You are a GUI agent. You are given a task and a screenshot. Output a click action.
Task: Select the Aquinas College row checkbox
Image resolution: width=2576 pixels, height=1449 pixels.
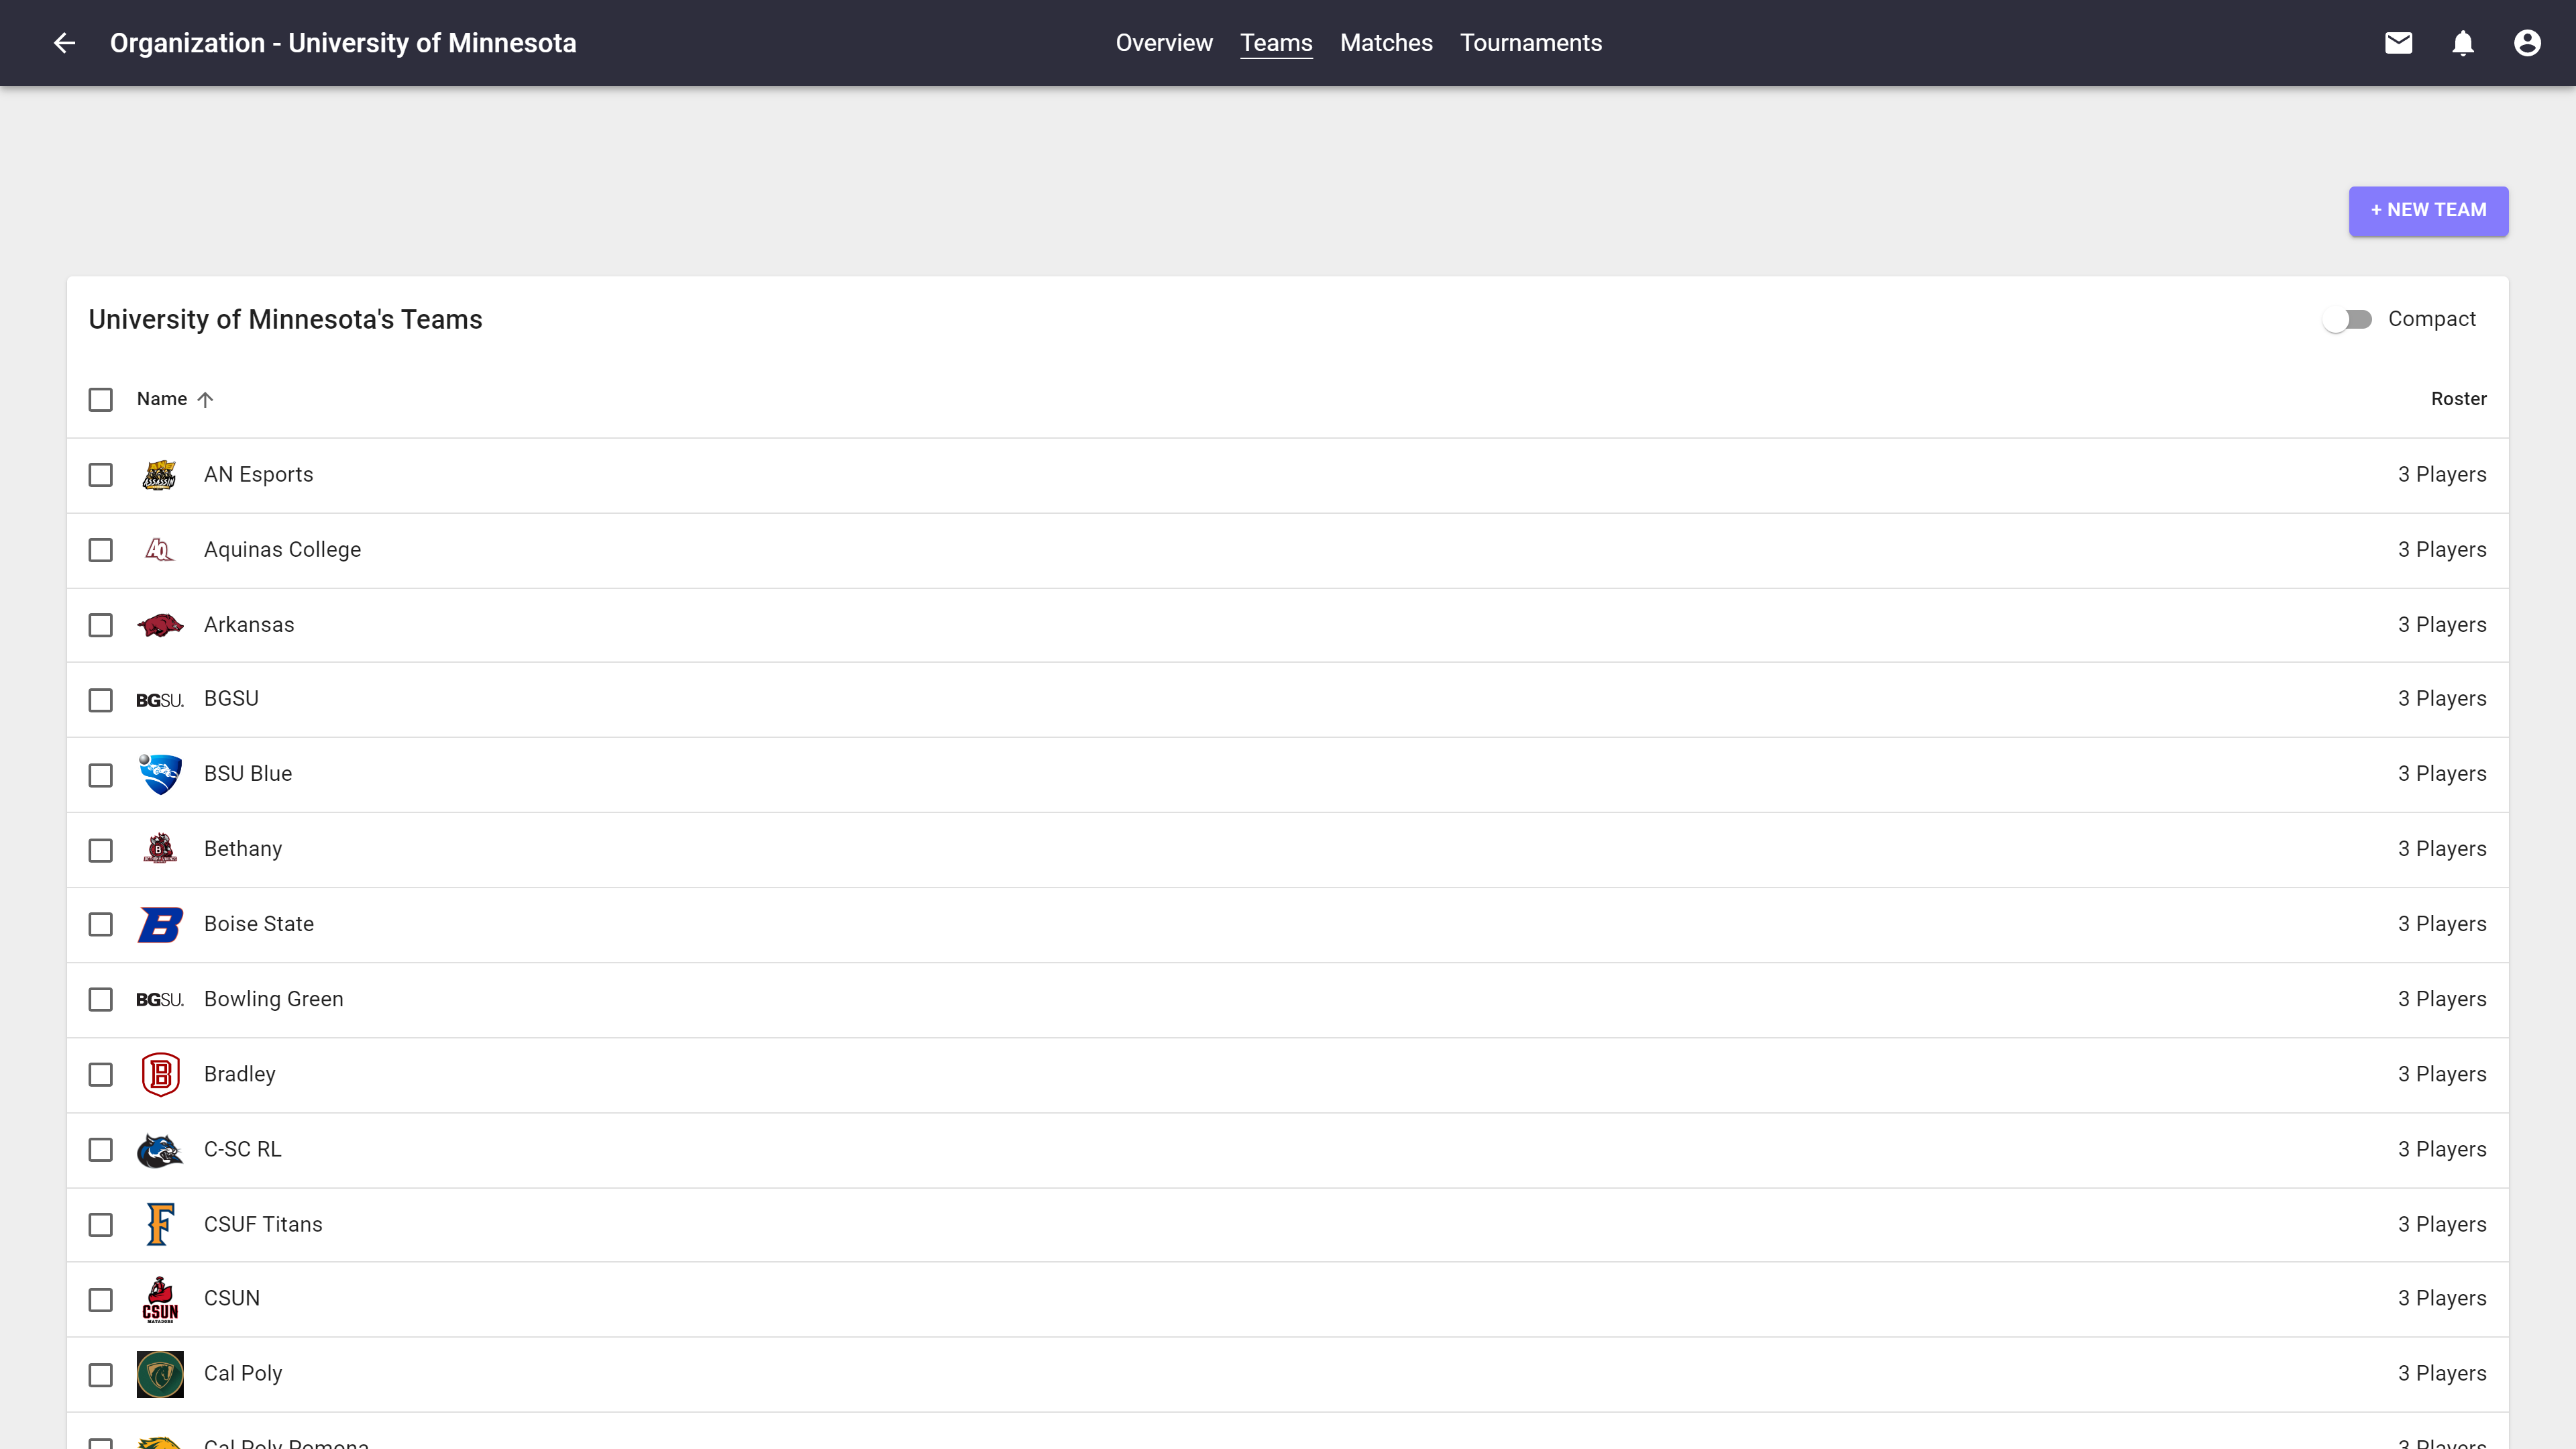coord(100,550)
